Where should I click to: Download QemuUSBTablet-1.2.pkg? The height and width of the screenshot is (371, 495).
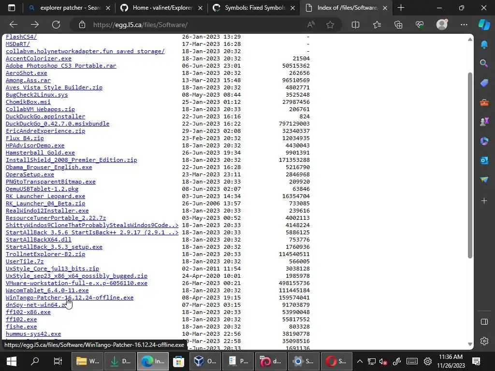point(42,189)
